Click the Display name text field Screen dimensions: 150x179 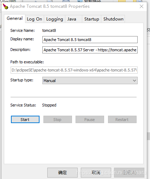[90, 40]
